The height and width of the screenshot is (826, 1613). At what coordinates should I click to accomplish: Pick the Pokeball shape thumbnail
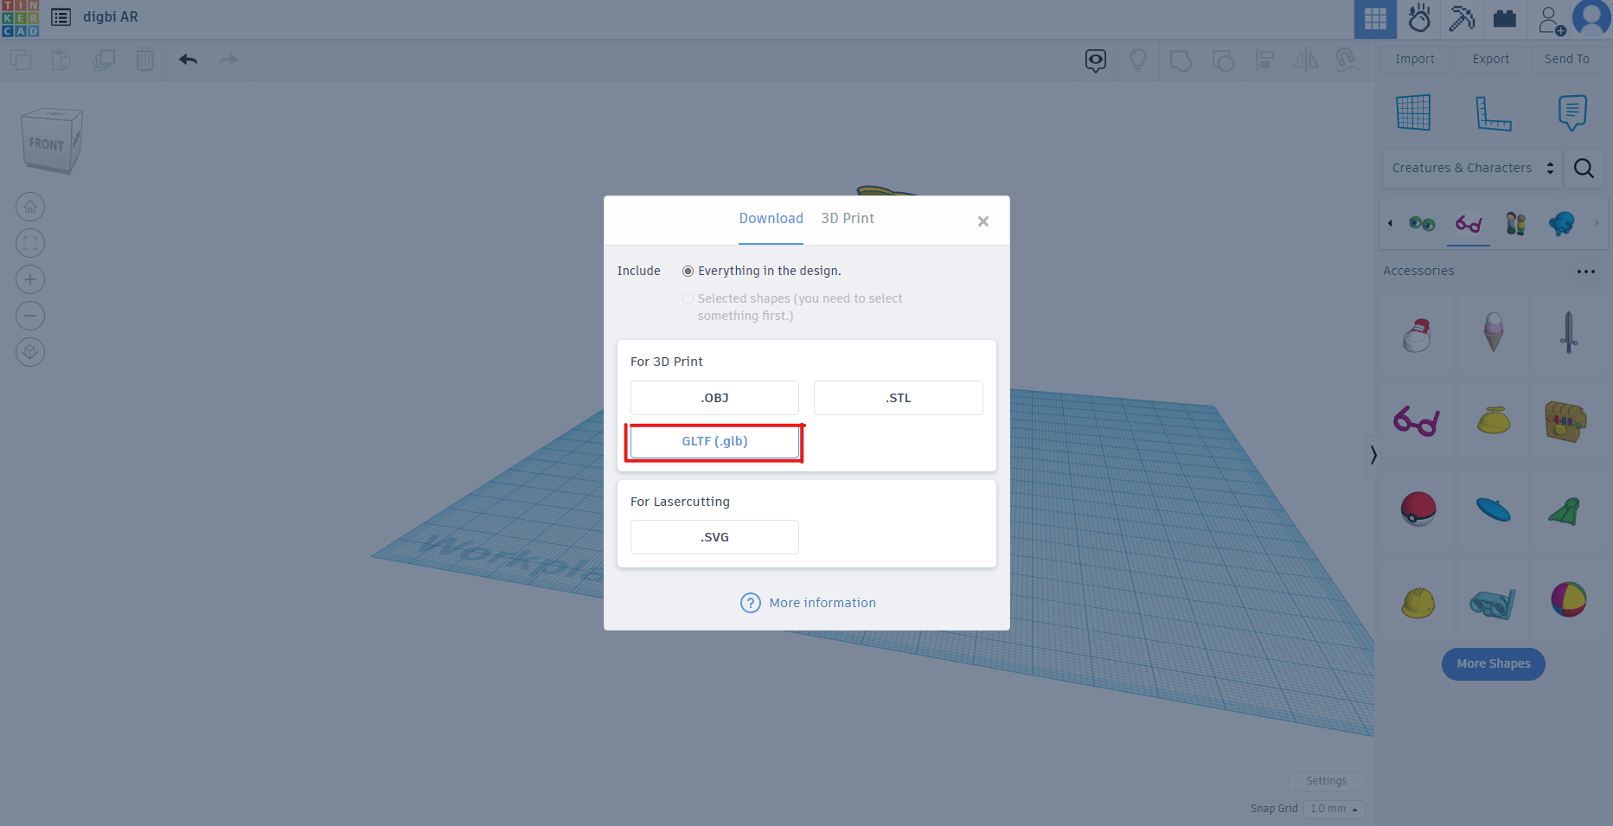[x=1418, y=509]
